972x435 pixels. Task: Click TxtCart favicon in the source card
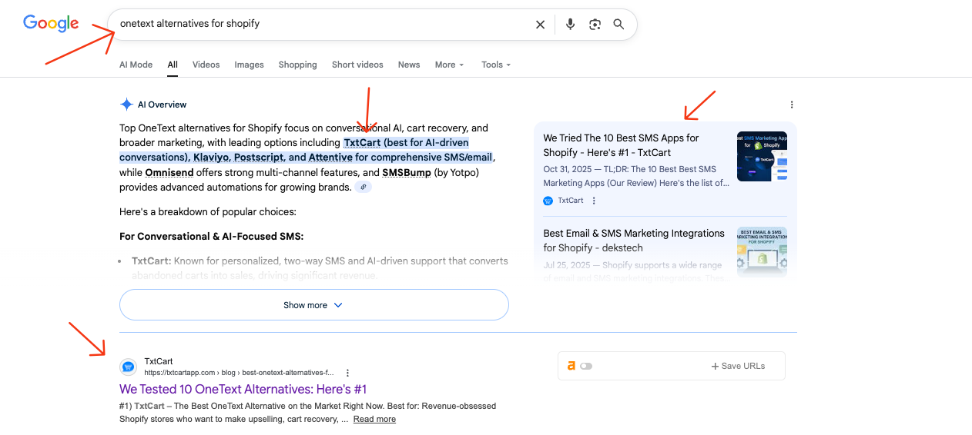(x=548, y=201)
